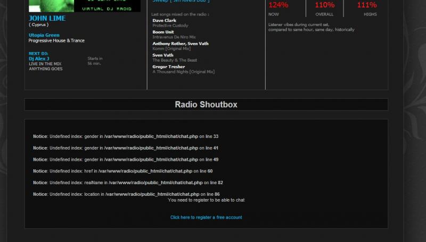The width and height of the screenshot is (426, 242).
Task: Click the 124% NOW listener vibe value
Action: (x=278, y=5)
